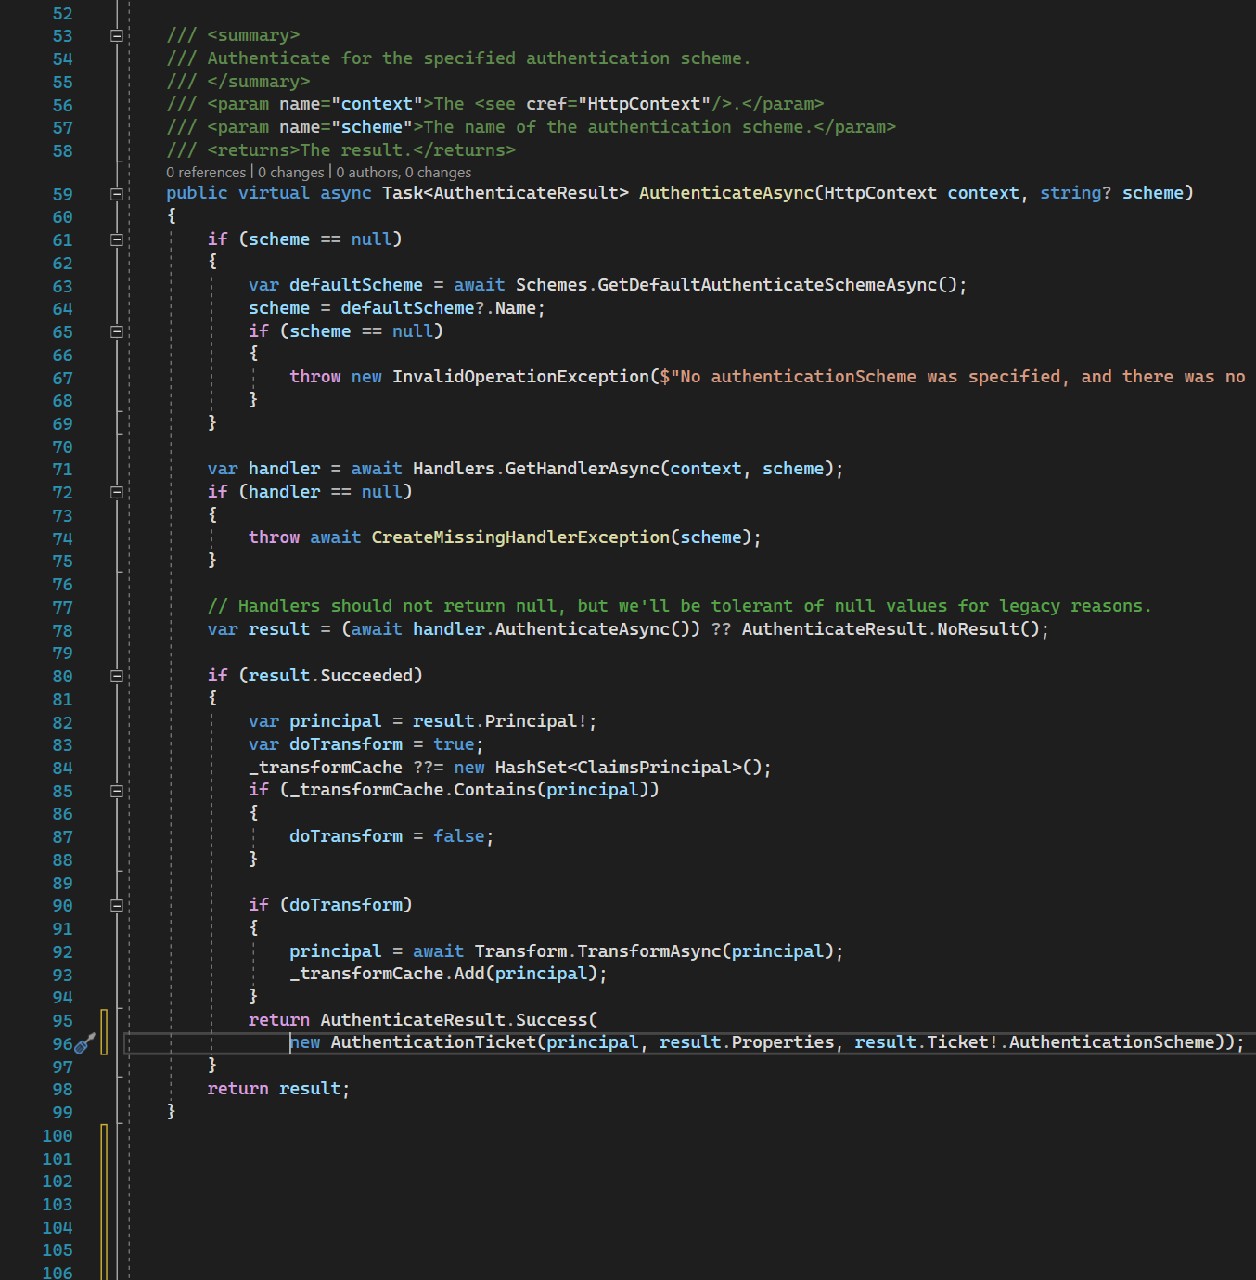Collapse the 'if (scheme == null)' block at line 61

tap(117, 239)
